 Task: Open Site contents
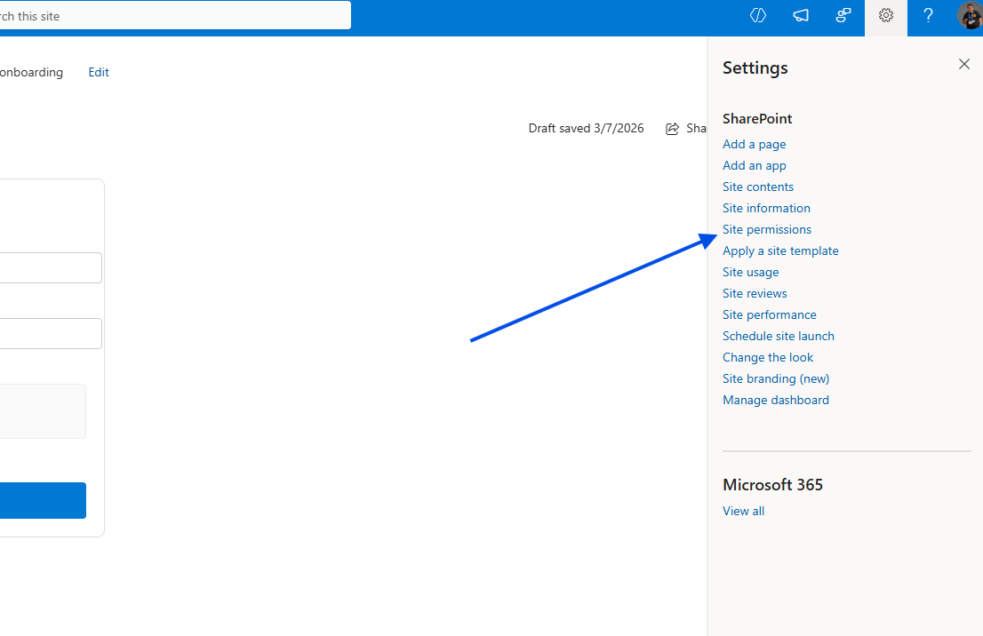coord(757,187)
